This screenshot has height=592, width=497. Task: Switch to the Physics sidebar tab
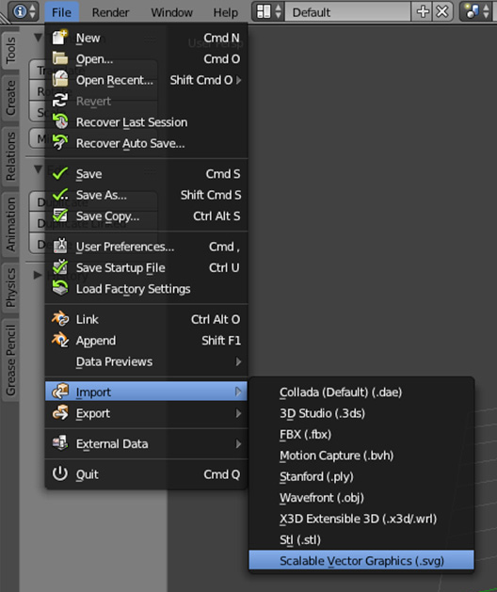click(x=10, y=288)
